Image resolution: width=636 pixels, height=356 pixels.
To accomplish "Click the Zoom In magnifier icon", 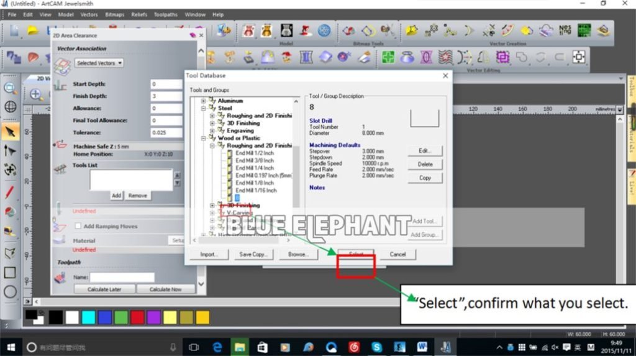I will (x=35, y=94).
